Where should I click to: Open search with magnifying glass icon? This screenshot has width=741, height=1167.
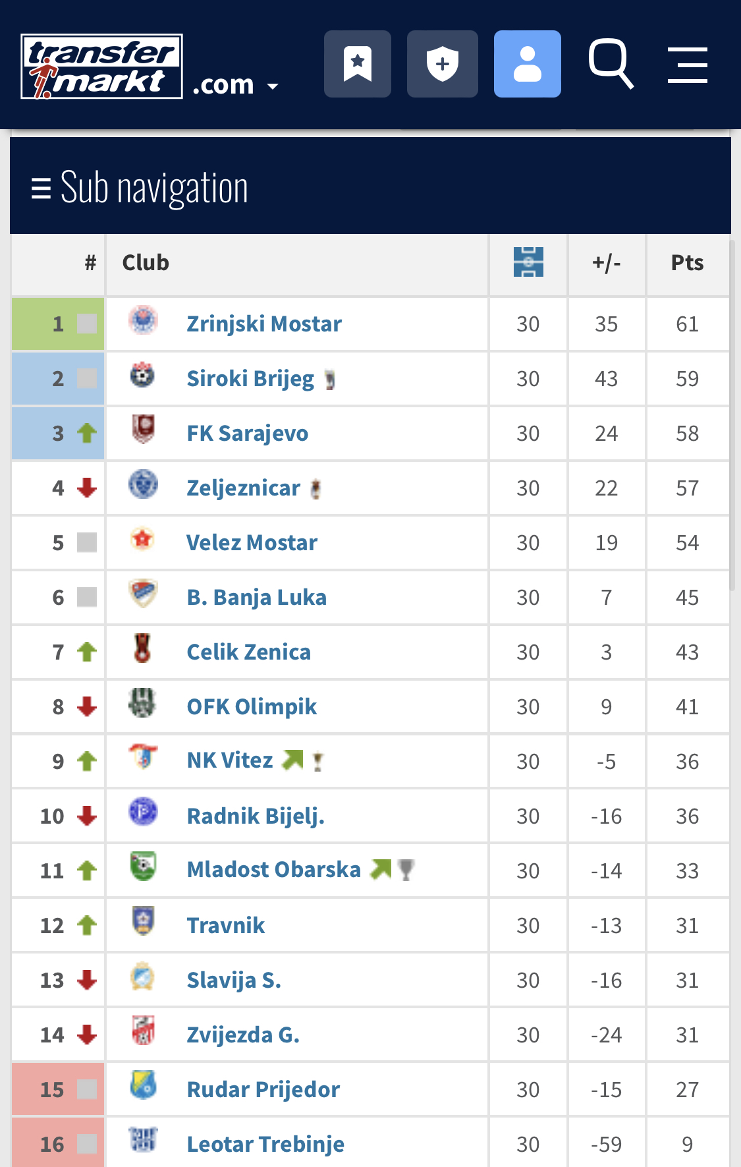[x=611, y=64]
